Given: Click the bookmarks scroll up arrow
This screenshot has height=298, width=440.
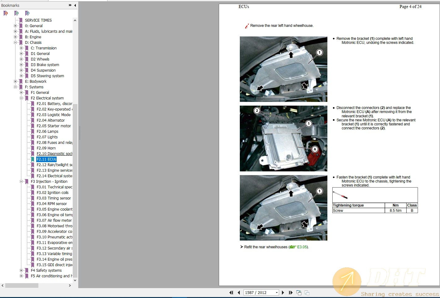Looking at the screenshot, I should point(75,20).
